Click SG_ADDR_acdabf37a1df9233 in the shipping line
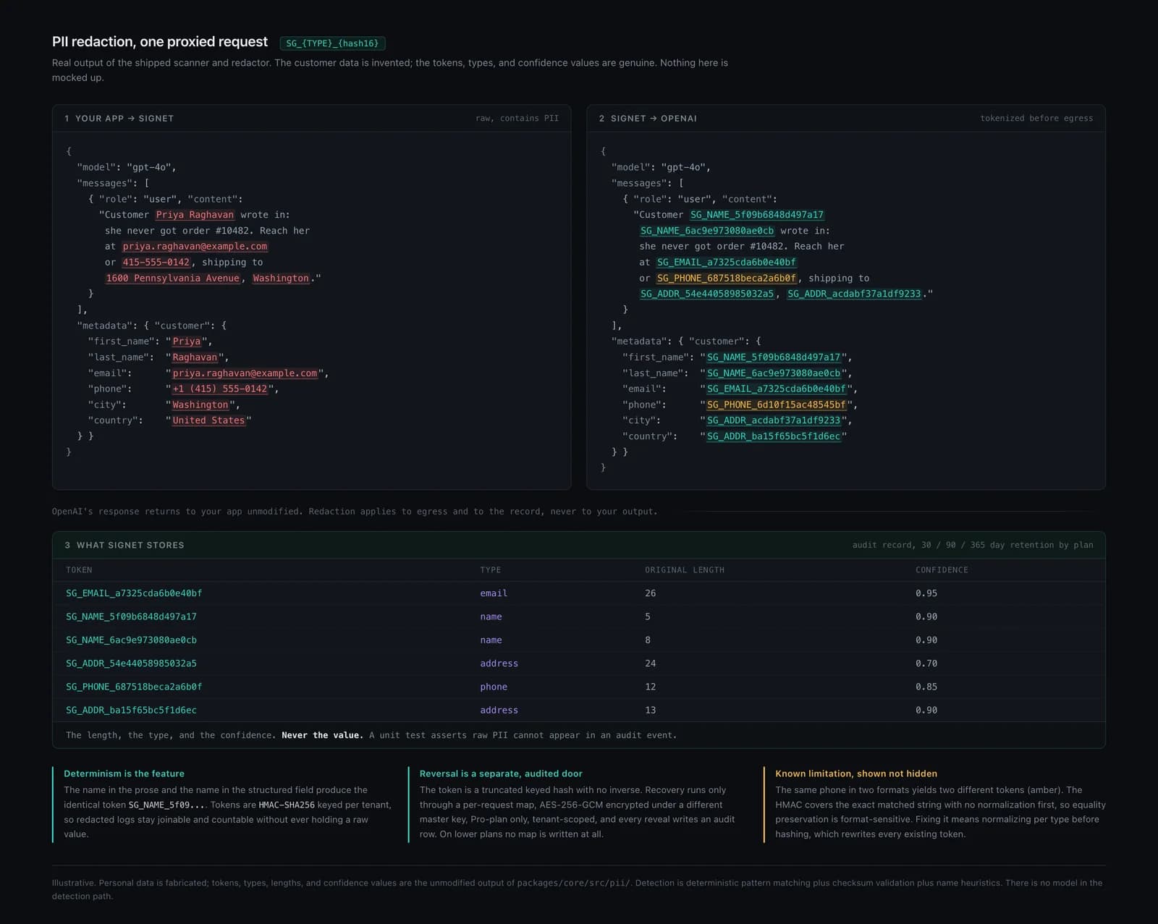The height and width of the screenshot is (924, 1158). pyautogui.click(x=854, y=294)
